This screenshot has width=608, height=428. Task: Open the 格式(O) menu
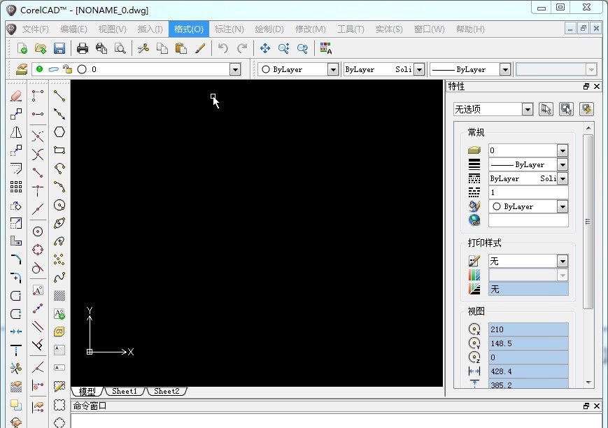point(188,29)
